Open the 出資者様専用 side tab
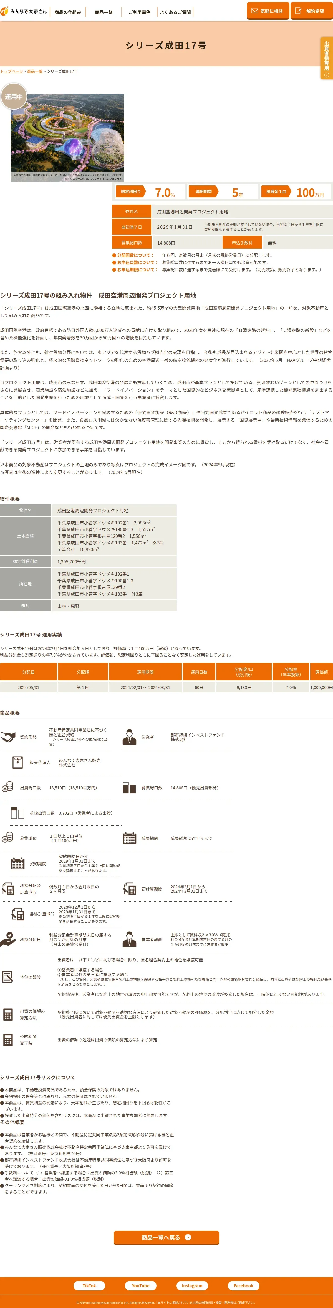Viewport: 333px width, 1308px height. 326,58
